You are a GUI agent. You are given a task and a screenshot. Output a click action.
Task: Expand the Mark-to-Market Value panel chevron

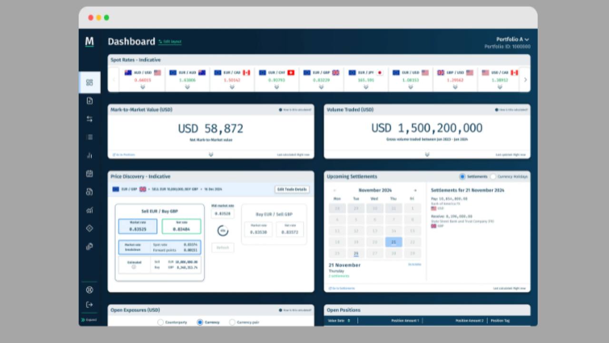pyautogui.click(x=211, y=154)
